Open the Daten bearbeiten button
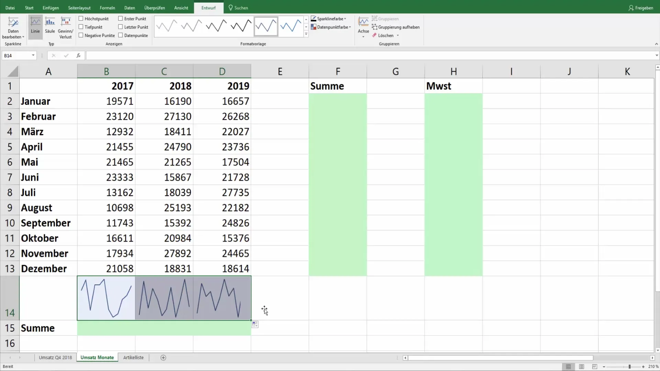This screenshot has width=660, height=371. click(13, 27)
